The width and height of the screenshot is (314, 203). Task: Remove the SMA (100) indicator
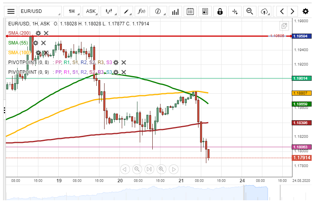click(46, 53)
